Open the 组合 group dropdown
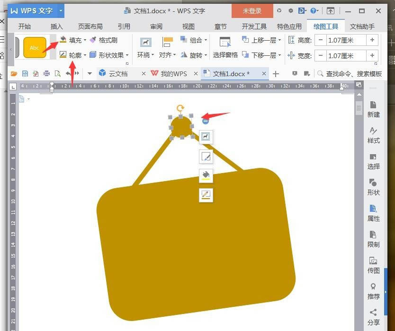Image resolution: width=395 pixels, height=331 pixels. tap(206, 40)
